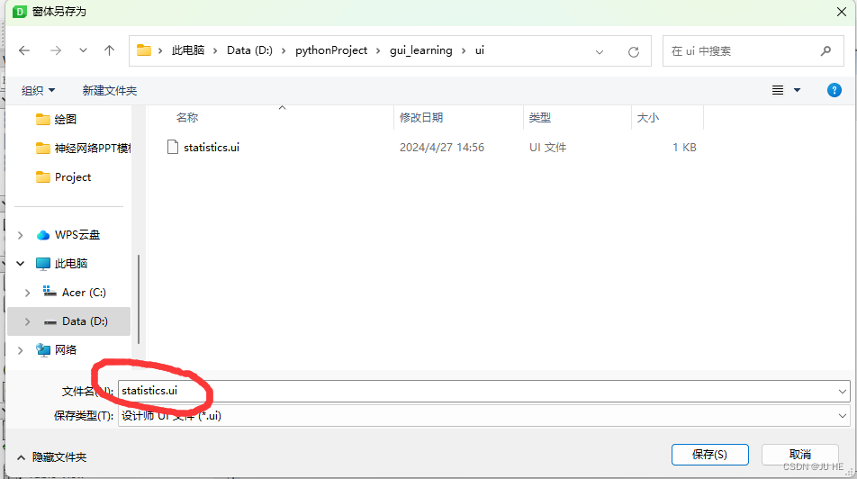Expand the 网络 tree node
This screenshot has width=857, height=479.
coord(20,350)
